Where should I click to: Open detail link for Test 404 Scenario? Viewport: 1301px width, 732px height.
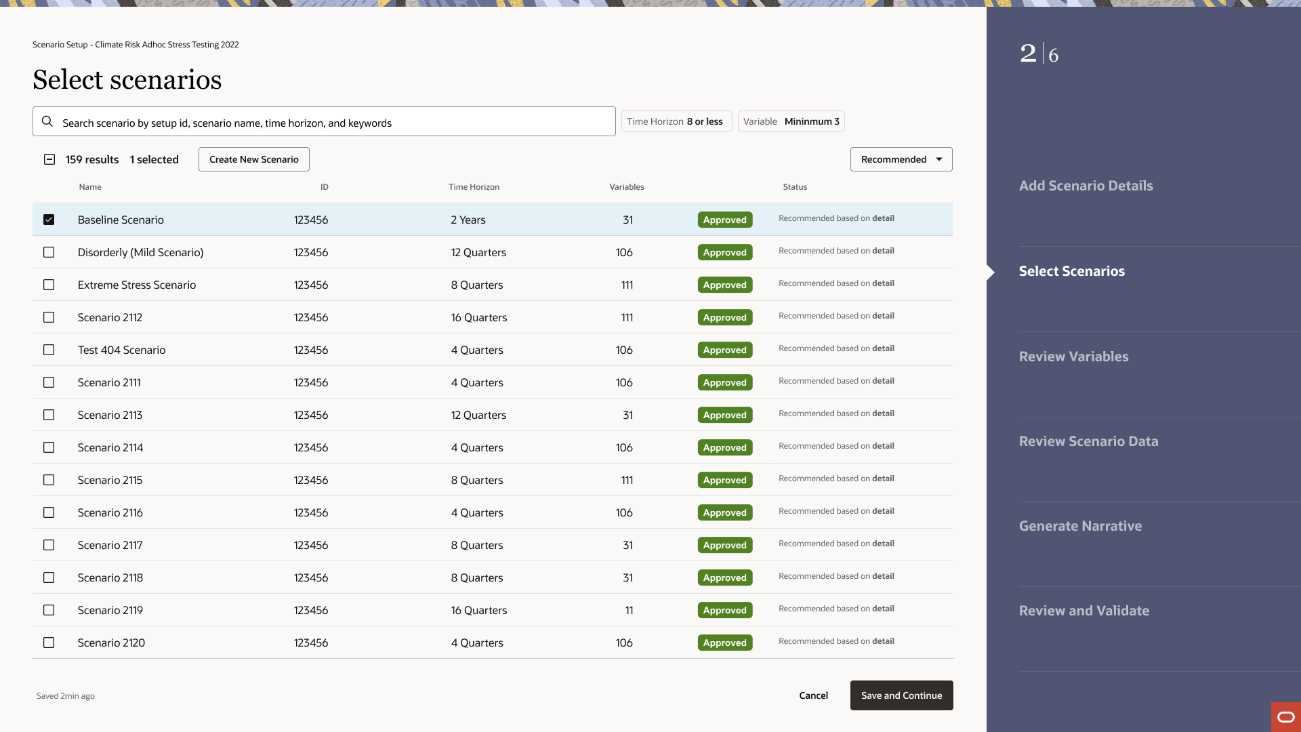pos(883,348)
